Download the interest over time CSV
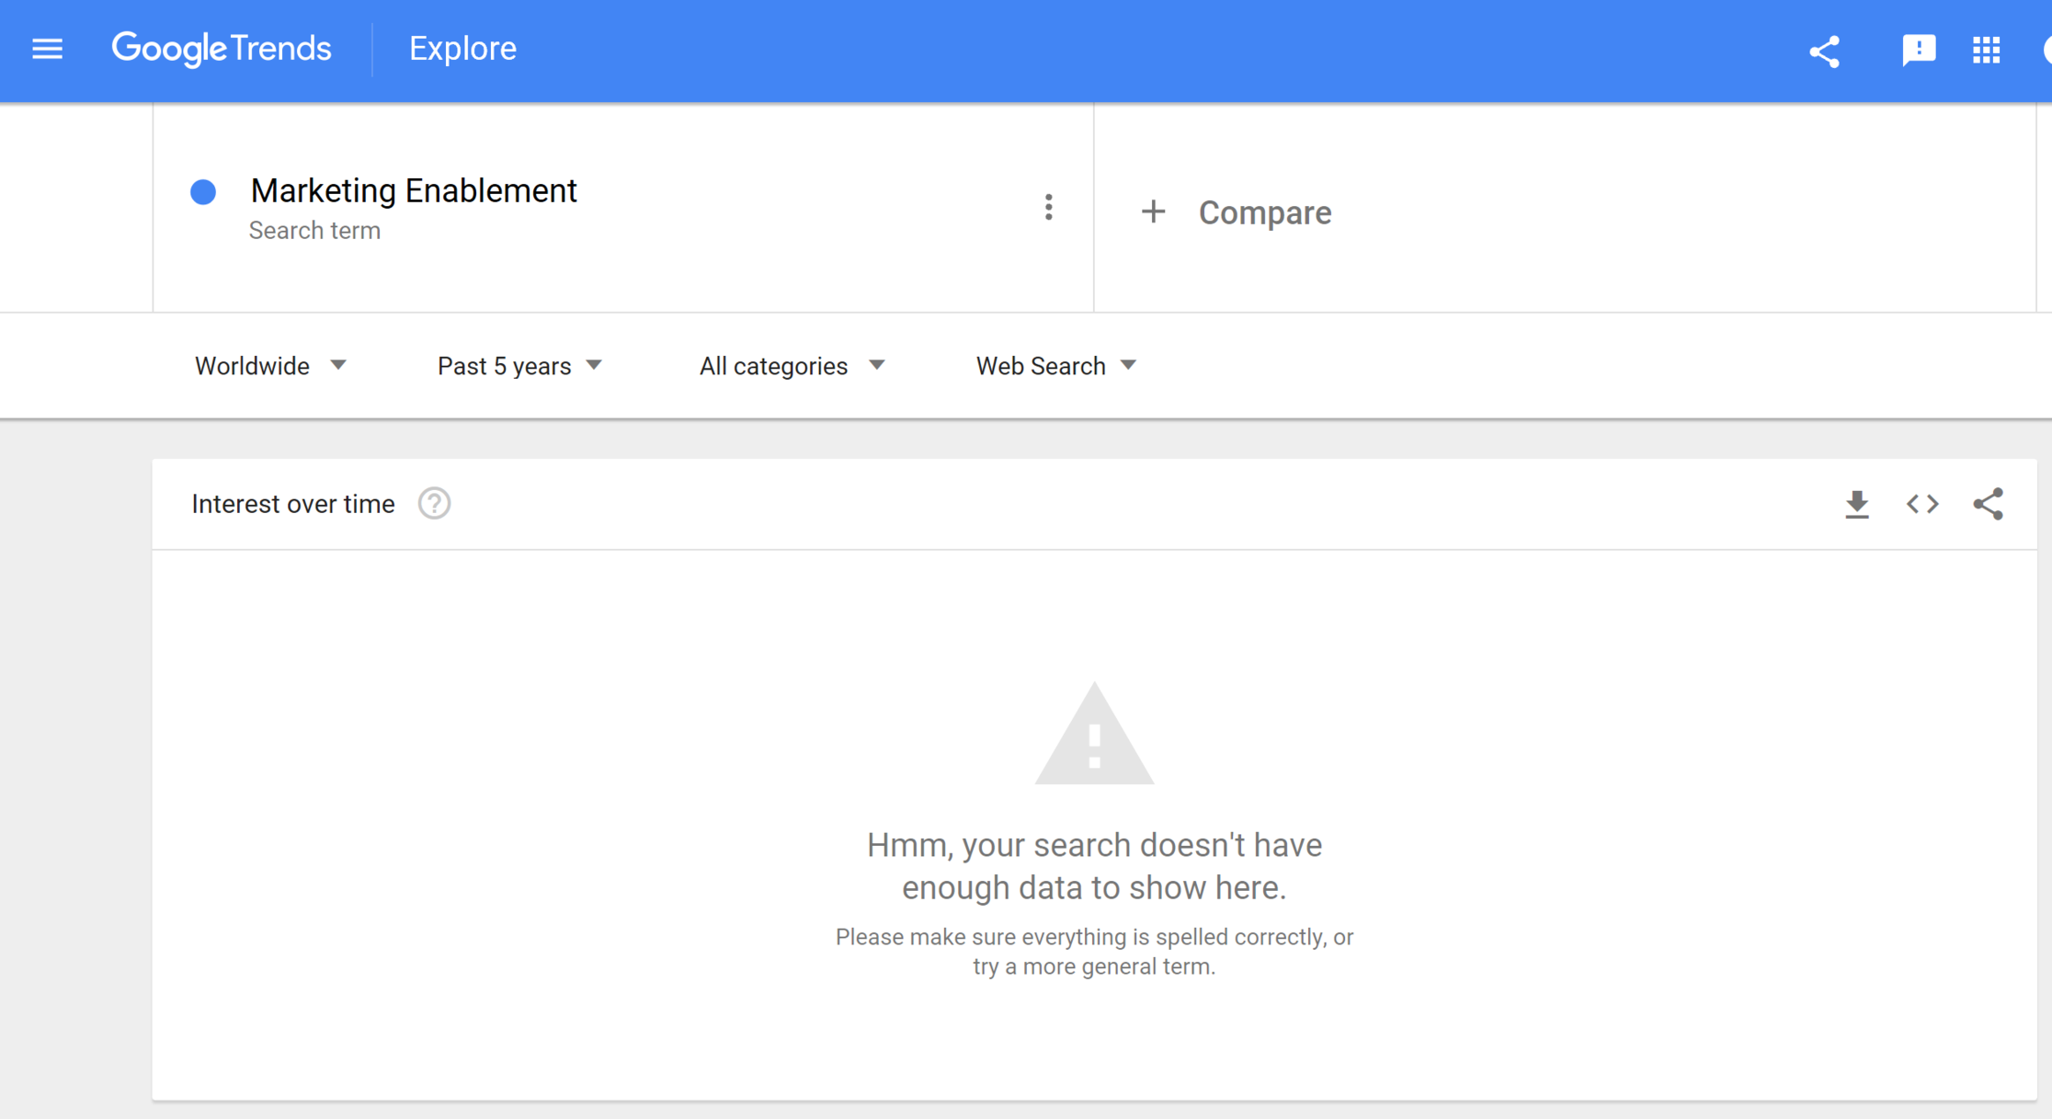Image resolution: width=2052 pixels, height=1119 pixels. tap(1856, 504)
